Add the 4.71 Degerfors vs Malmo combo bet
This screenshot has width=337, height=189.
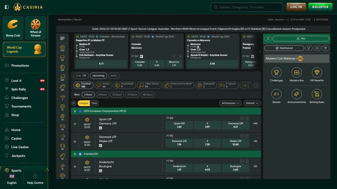[101, 64]
